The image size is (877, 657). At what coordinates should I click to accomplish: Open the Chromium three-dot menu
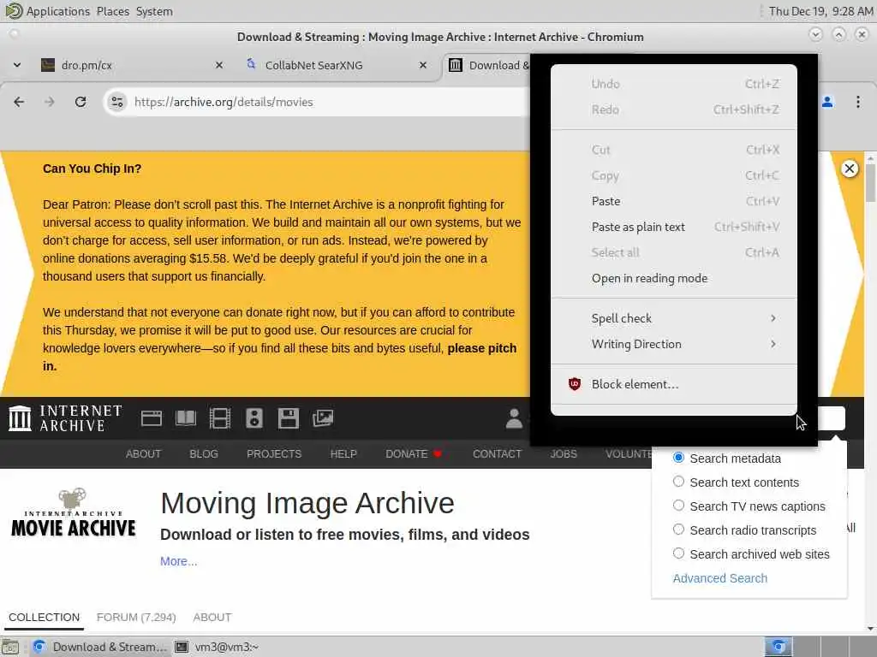point(858,102)
